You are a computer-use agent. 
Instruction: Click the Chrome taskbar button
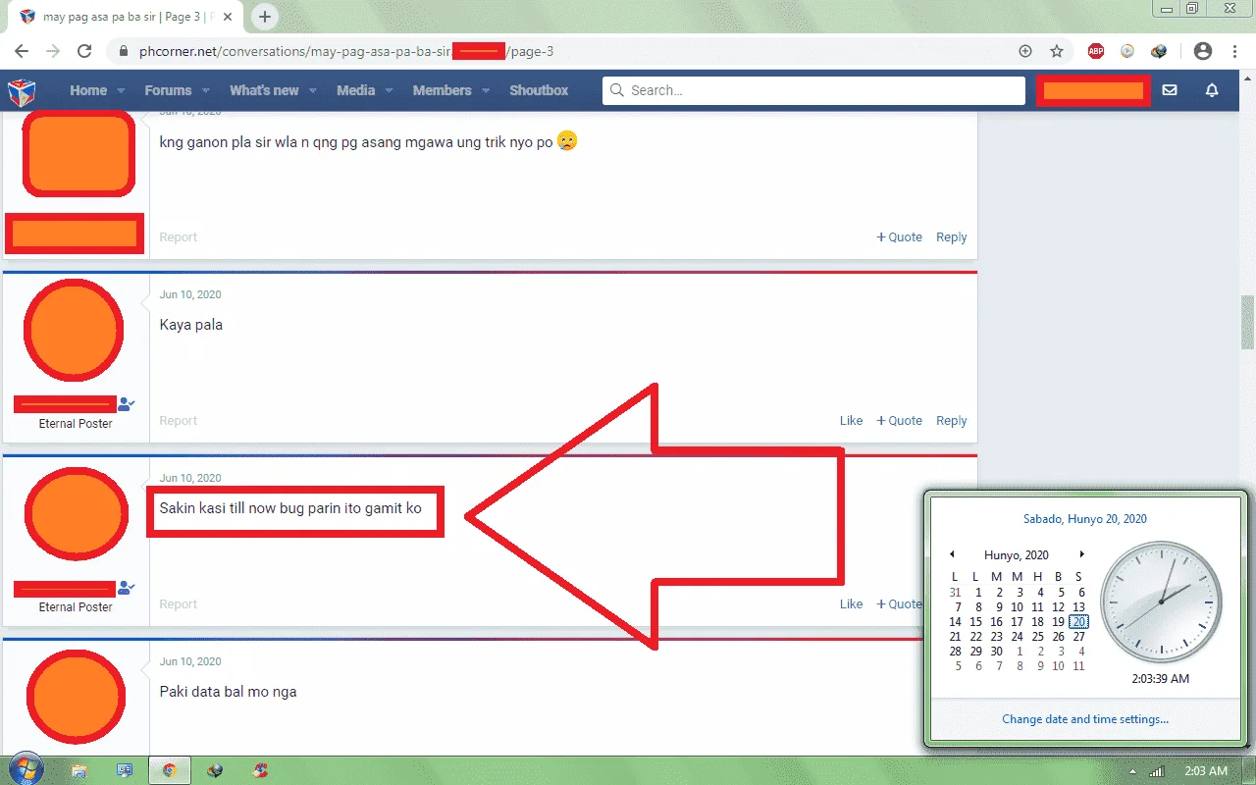170,770
